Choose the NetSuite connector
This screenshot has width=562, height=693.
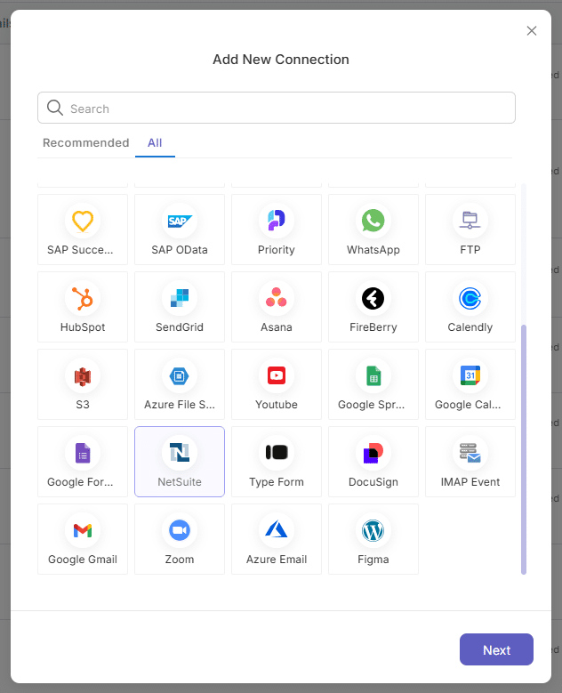180,462
